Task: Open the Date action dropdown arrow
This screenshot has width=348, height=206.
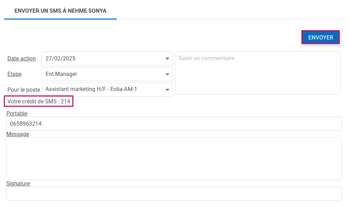Action: (x=167, y=59)
